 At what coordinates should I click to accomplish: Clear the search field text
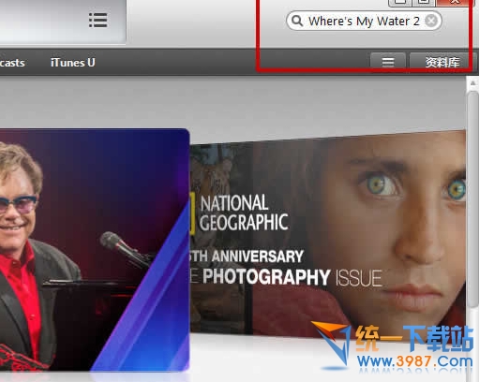(431, 21)
